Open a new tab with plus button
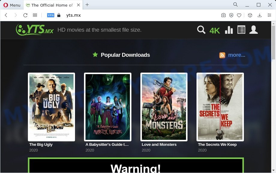 87,5
